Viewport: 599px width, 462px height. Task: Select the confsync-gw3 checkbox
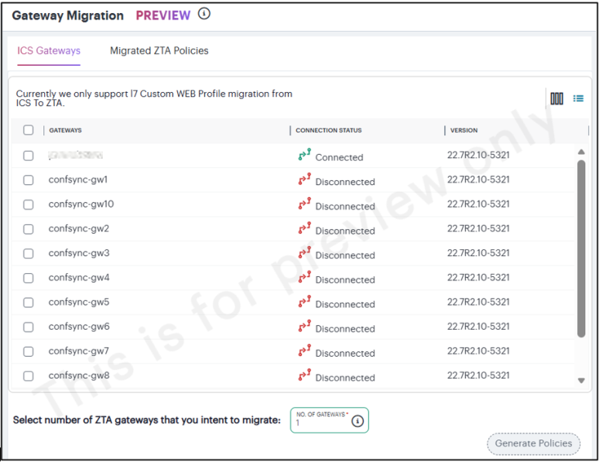[x=29, y=253]
